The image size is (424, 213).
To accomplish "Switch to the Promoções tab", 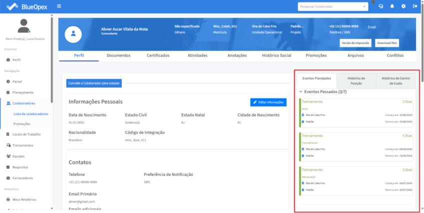I will coord(316,55).
